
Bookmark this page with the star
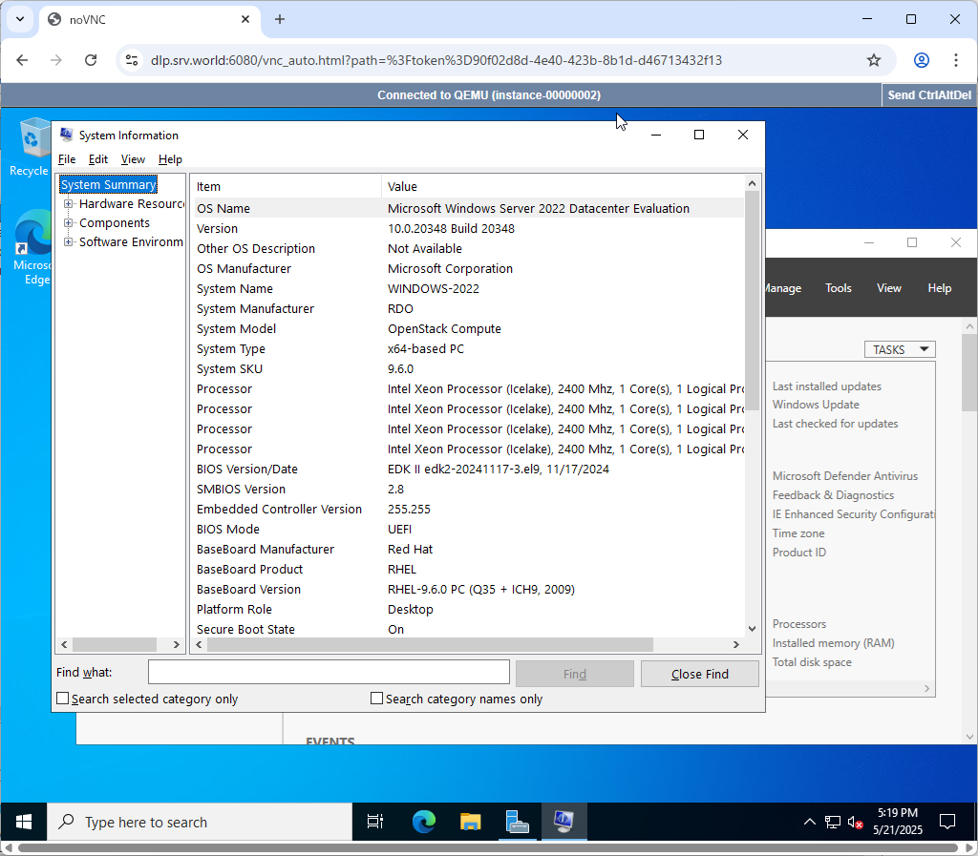point(874,60)
